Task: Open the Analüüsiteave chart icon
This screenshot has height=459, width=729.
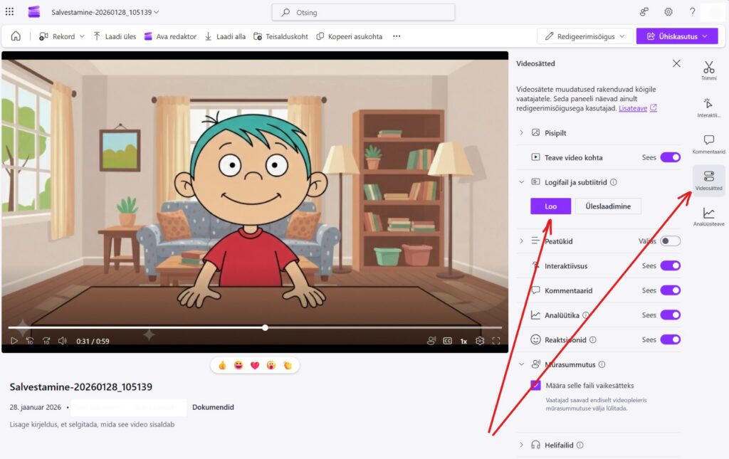Action: pyautogui.click(x=708, y=216)
